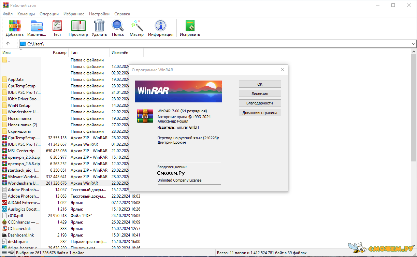417x257 pixels.
Task: Close the О программе WinRAR dialog
Action: 283,70
